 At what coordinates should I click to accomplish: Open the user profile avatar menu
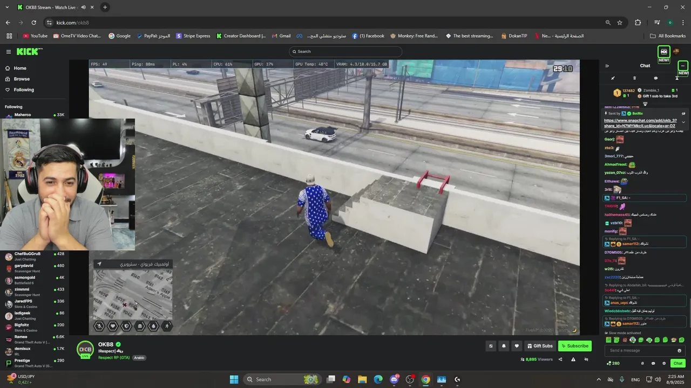[676, 52]
